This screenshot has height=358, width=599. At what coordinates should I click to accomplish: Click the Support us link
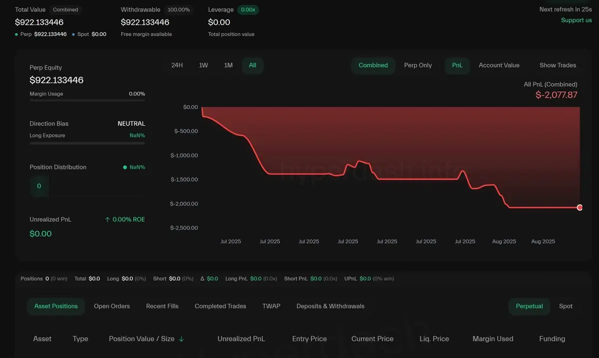576,20
